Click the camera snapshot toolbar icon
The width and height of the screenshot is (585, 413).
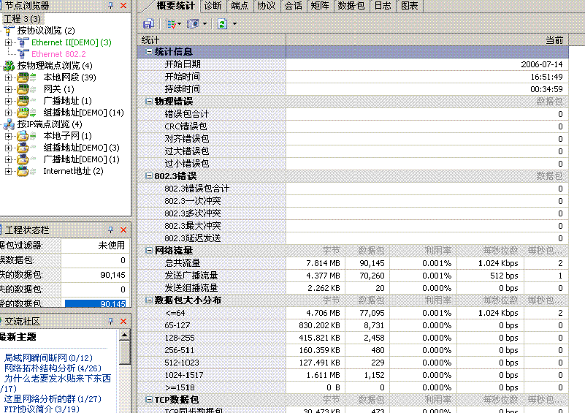click(193, 24)
